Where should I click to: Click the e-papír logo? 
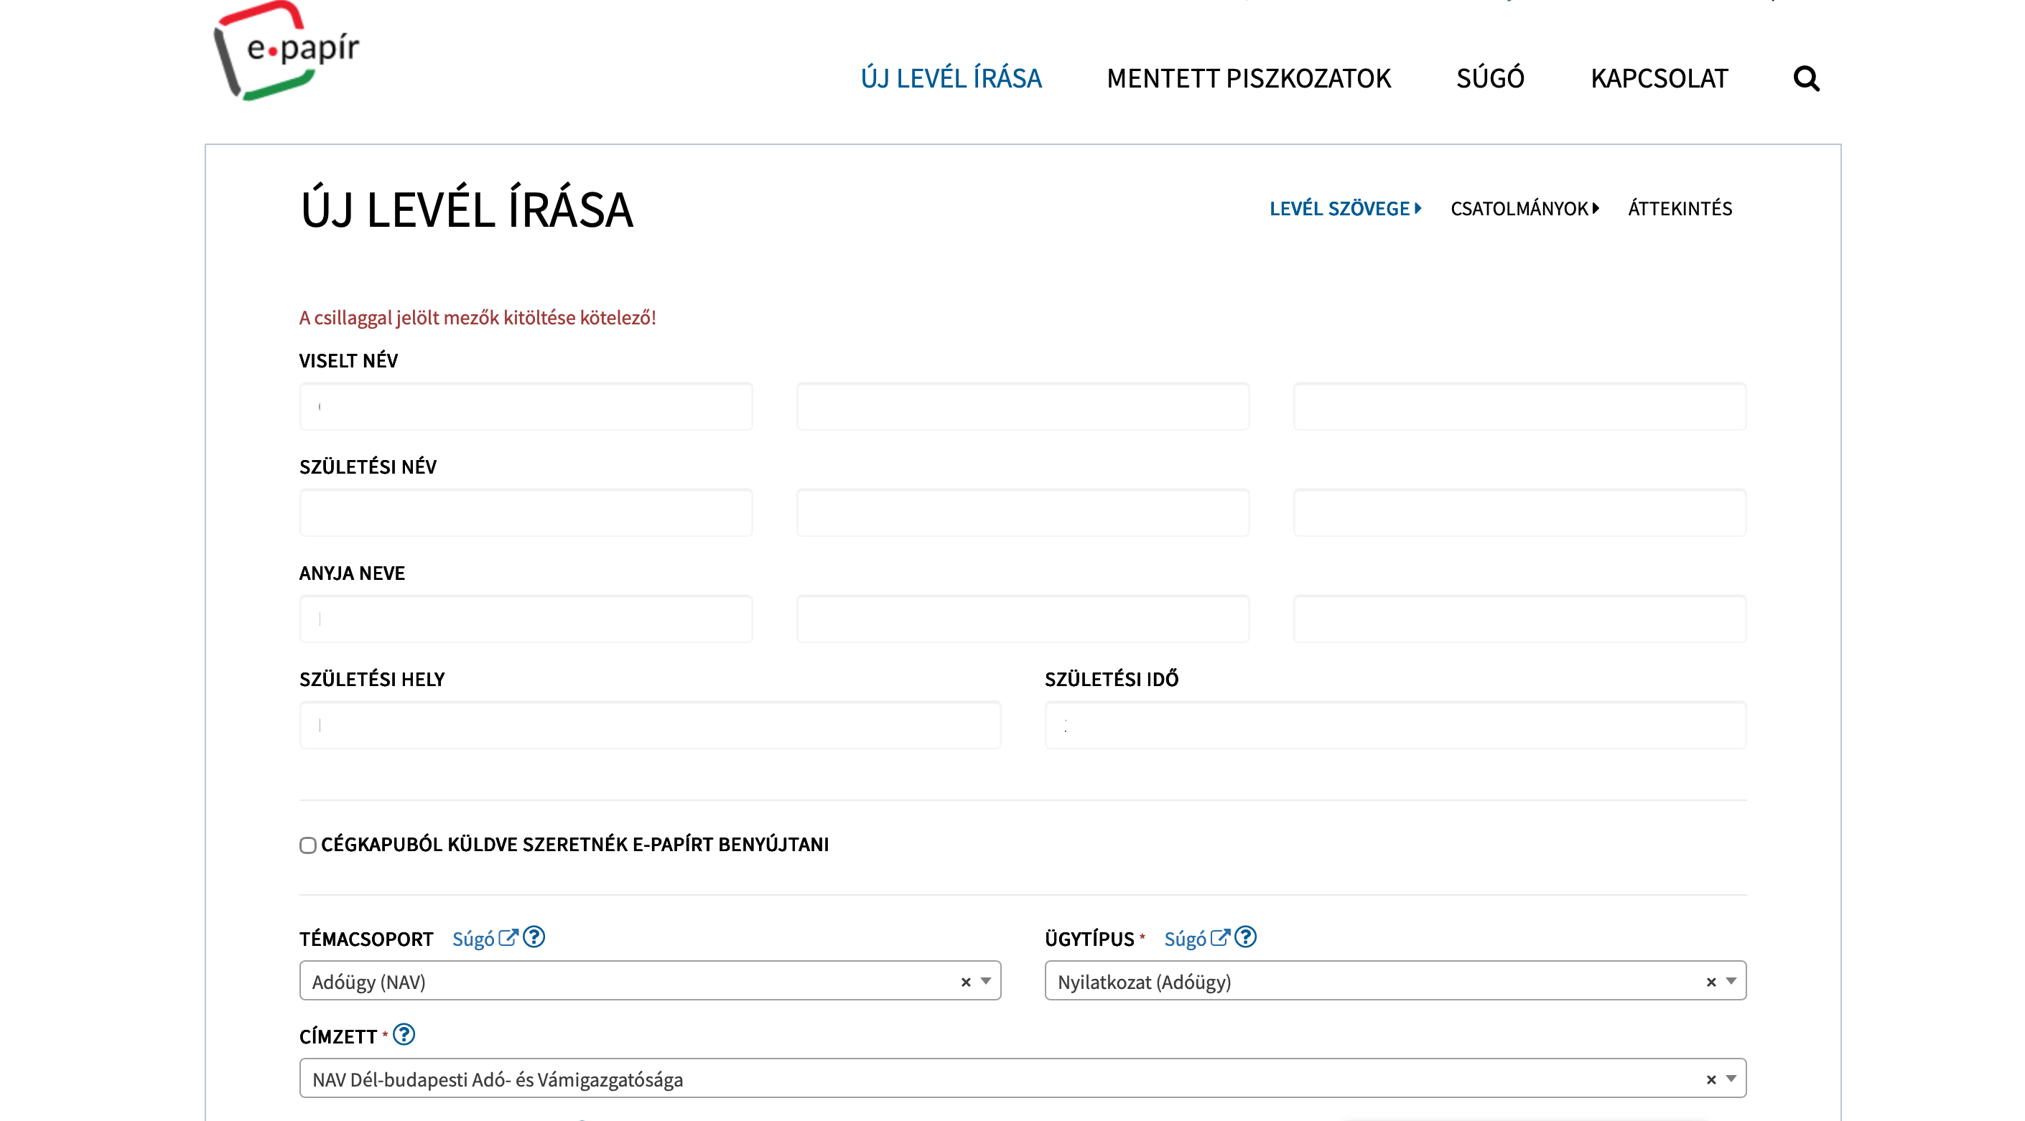pos(287,52)
